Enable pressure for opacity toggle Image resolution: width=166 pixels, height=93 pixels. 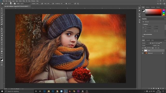(42, 4)
